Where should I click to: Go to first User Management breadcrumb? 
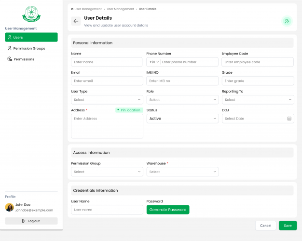pyautogui.click(x=88, y=9)
